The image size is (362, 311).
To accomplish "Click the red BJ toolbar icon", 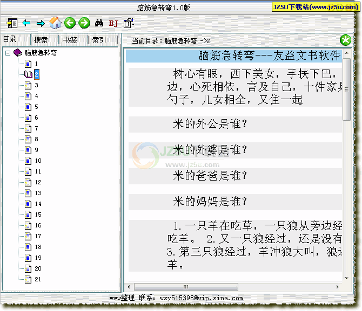I will coord(113,23).
